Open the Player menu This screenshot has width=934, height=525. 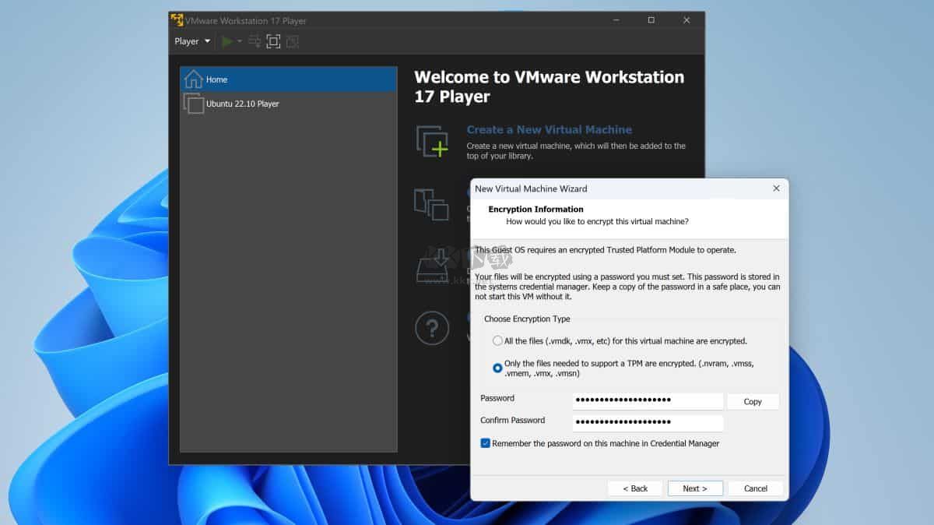tap(191, 41)
